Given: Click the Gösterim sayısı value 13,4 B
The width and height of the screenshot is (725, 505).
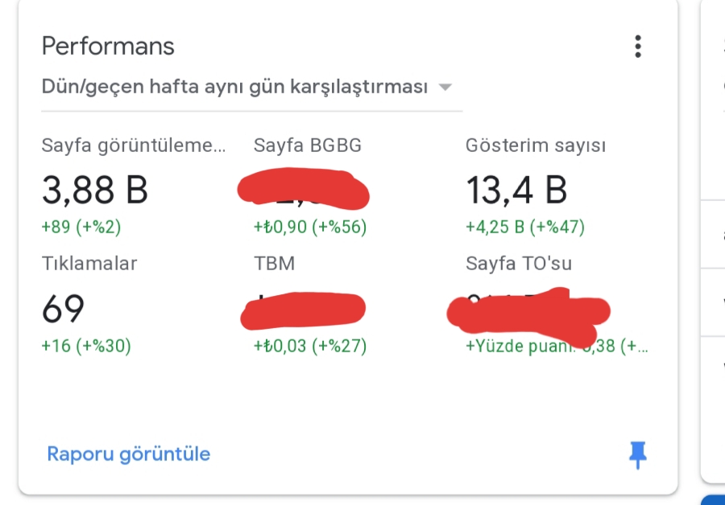Looking at the screenshot, I should 516,190.
